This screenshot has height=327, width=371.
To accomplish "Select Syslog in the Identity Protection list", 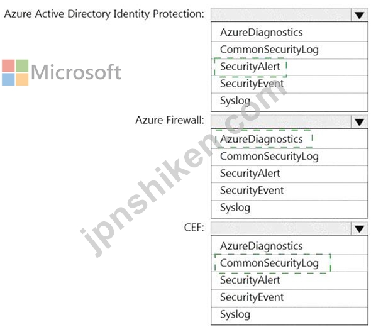I will click(289, 102).
